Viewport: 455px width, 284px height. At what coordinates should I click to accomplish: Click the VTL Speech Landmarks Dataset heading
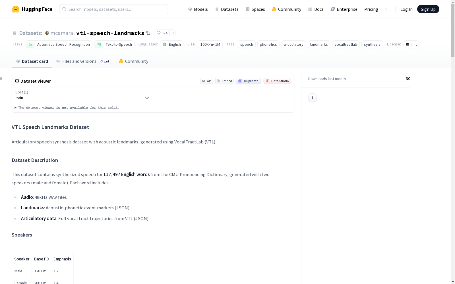pyautogui.click(x=50, y=127)
